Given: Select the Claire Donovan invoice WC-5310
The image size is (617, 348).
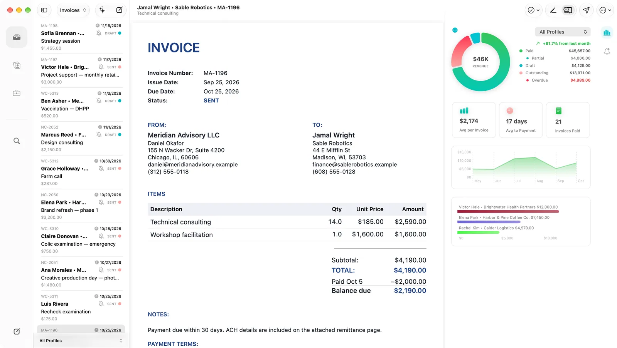Looking at the screenshot, I should pyautogui.click(x=81, y=240).
